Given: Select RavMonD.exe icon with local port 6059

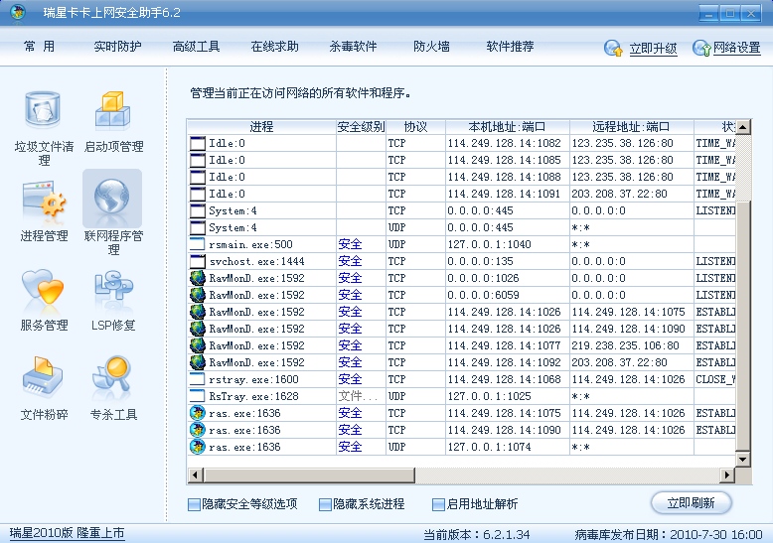Looking at the screenshot, I should 197,295.
